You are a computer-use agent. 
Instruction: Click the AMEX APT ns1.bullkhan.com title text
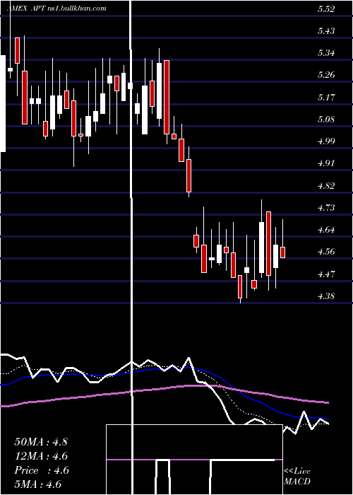[x=56, y=8]
